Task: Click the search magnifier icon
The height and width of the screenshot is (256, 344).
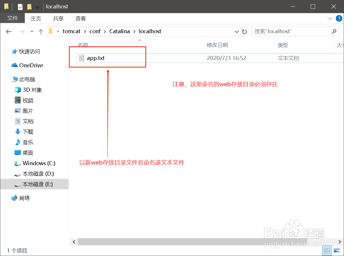Action: point(334,31)
